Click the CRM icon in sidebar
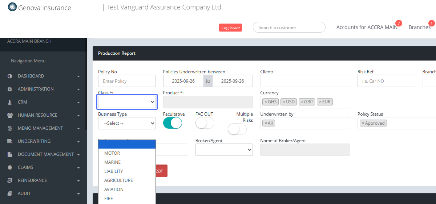Viewport: 436px width, 204px height. [10, 102]
